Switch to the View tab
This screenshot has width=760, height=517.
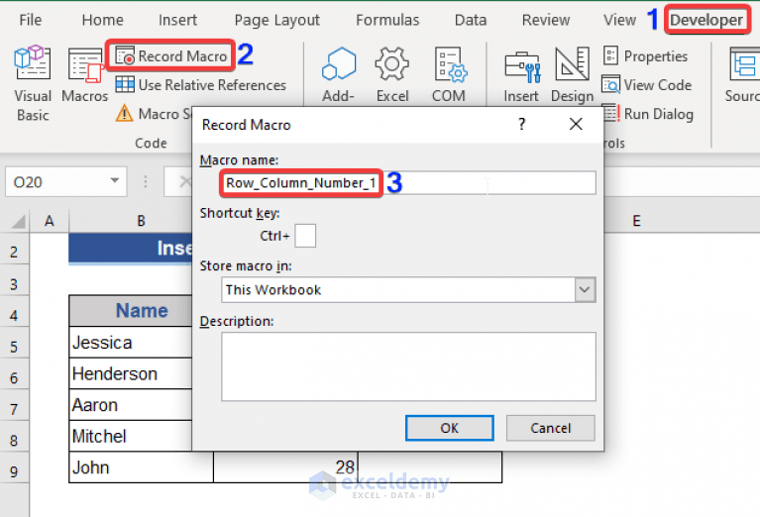[x=619, y=20]
